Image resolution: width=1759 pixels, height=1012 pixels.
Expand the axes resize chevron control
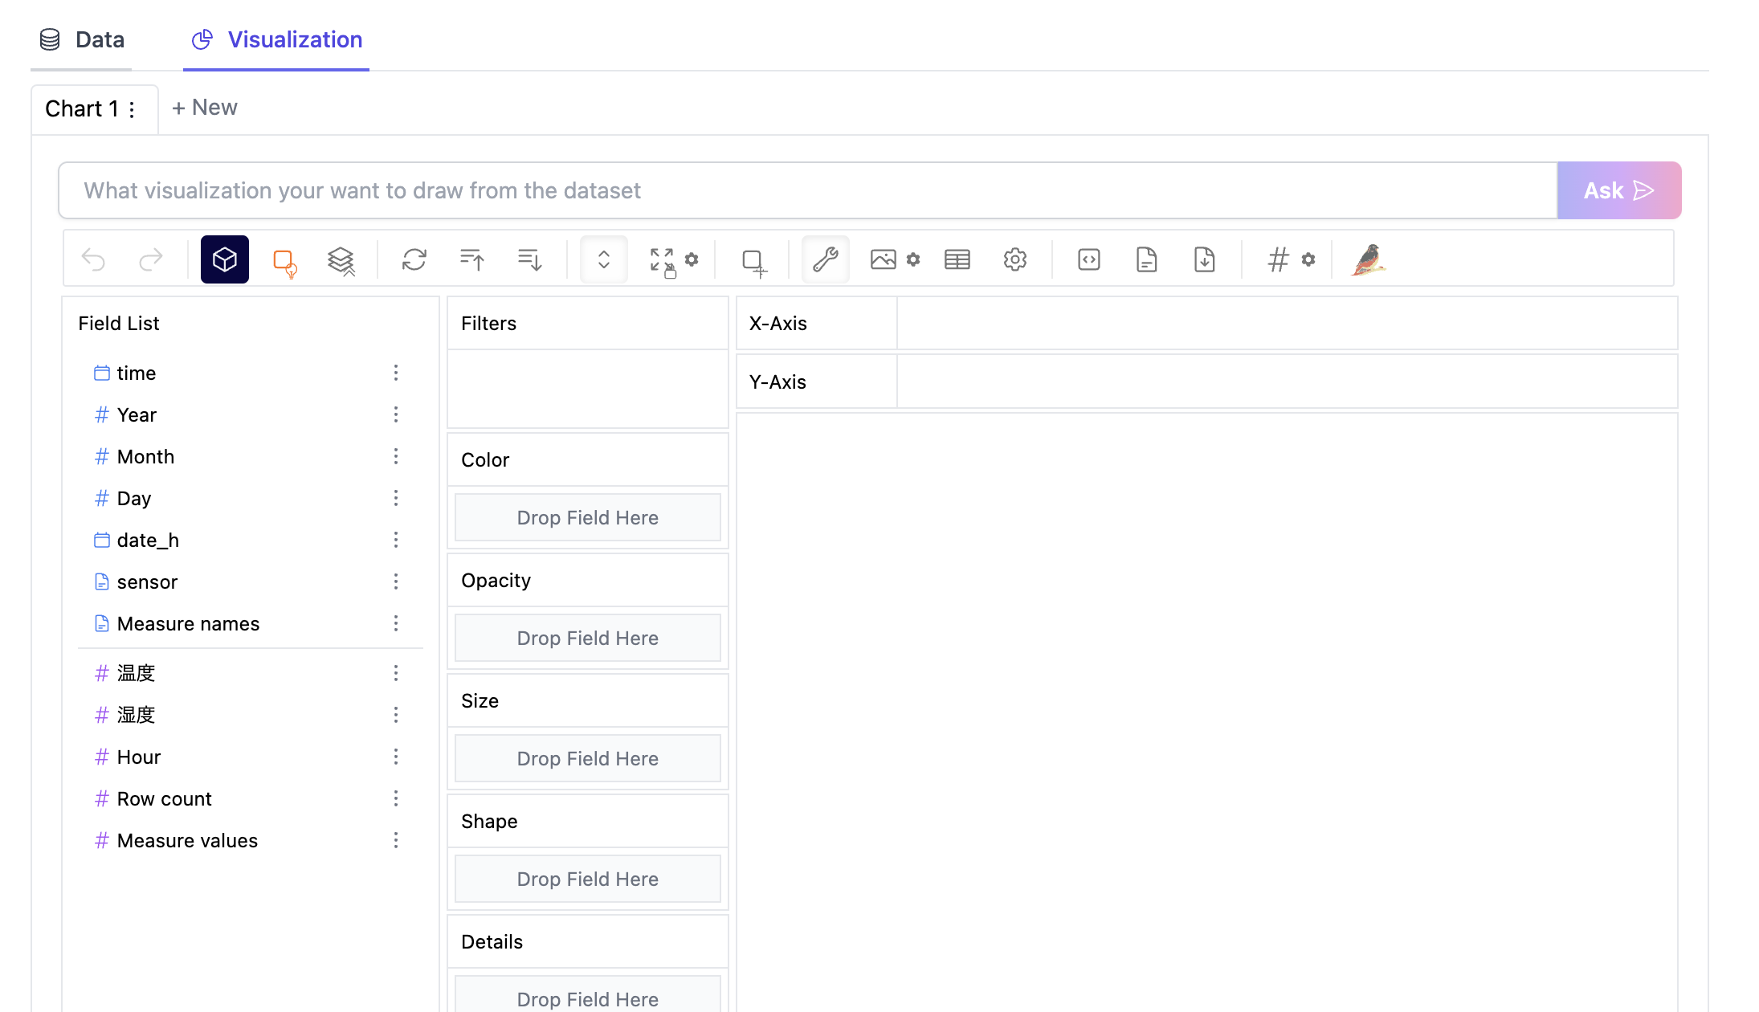(x=604, y=259)
